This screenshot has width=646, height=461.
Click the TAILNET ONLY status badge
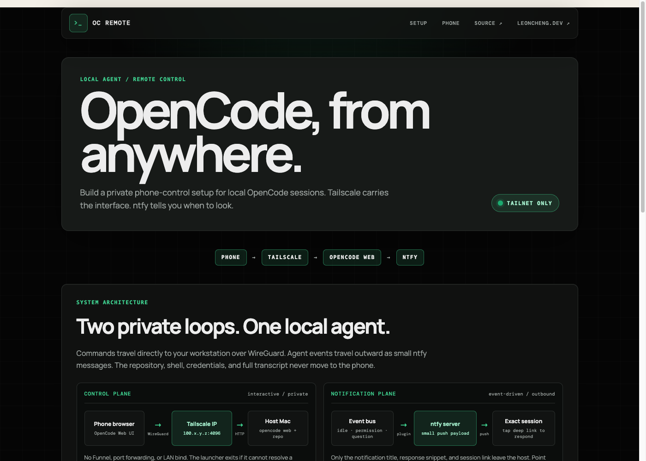(525, 203)
